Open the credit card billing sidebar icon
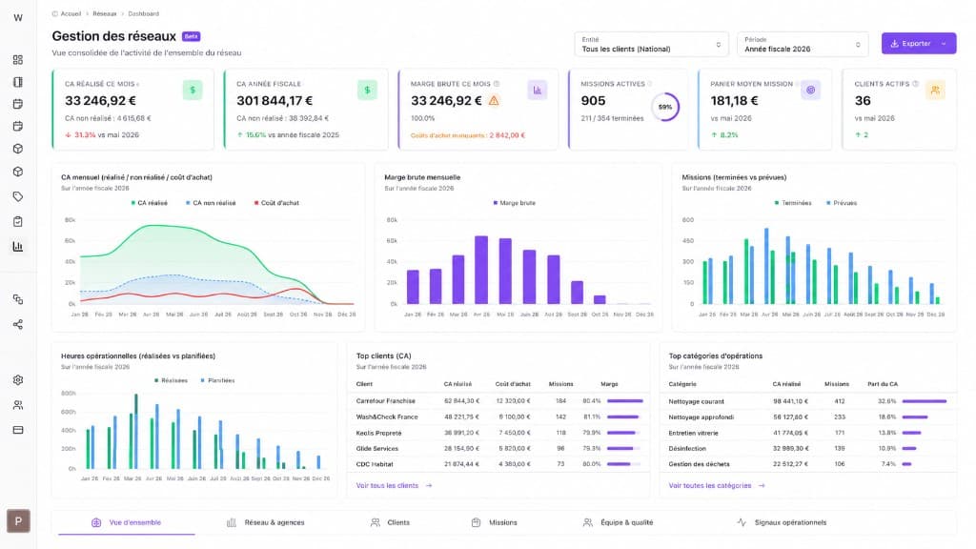The width and height of the screenshot is (976, 549). (18, 430)
